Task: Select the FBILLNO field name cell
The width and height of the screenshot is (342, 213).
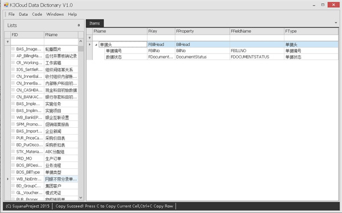Action: tap(256, 51)
